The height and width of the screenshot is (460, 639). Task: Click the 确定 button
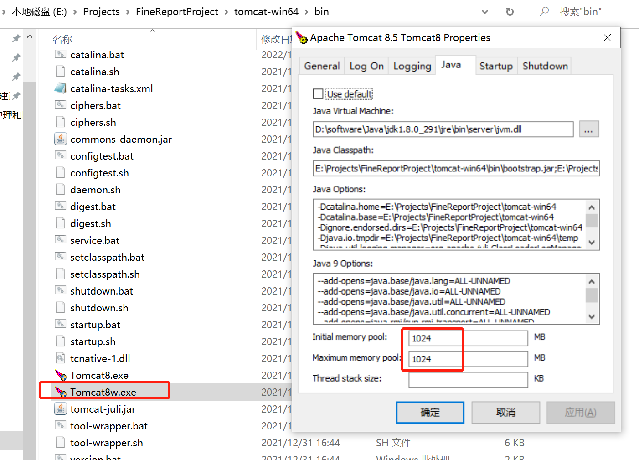pyautogui.click(x=430, y=413)
